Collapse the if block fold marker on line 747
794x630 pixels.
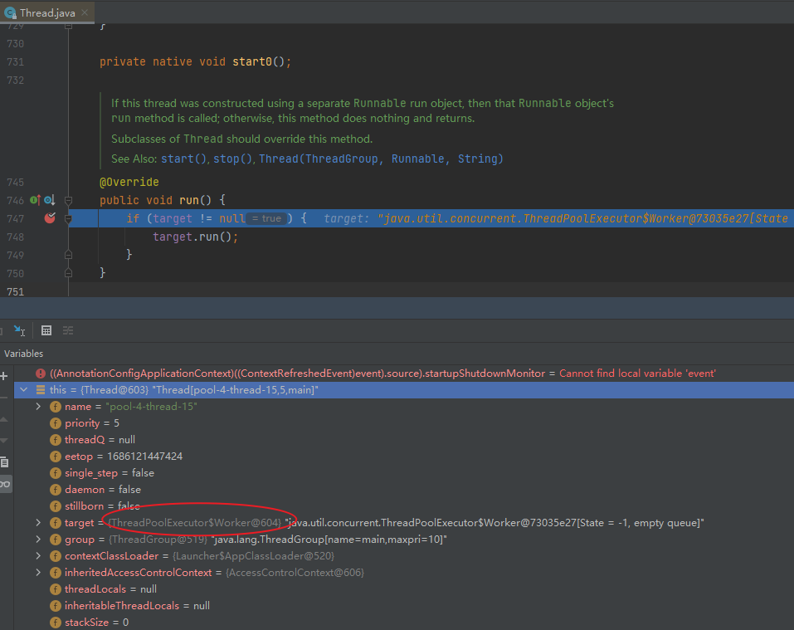pyautogui.click(x=68, y=219)
